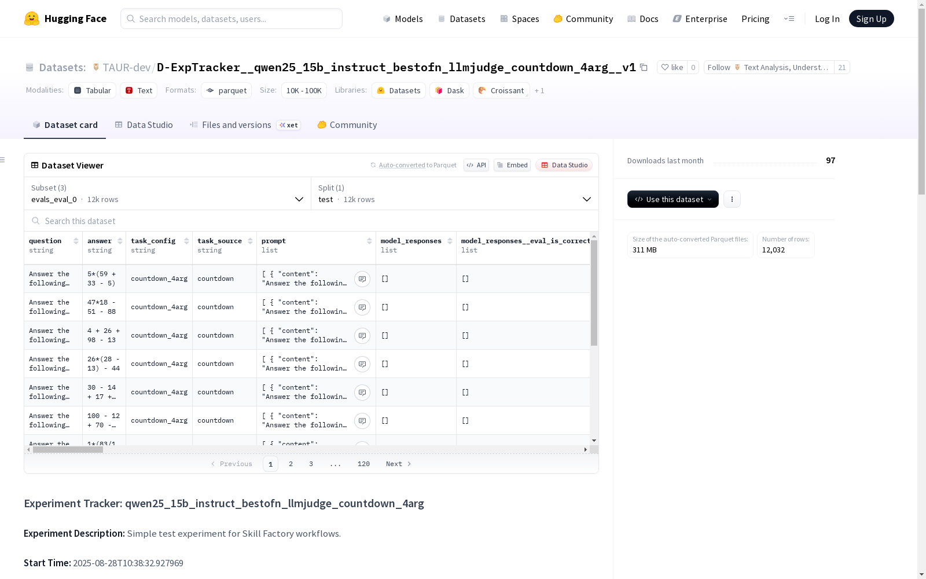The width and height of the screenshot is (926, 579).
Task: Sort by the answer column
Action: (120, 241)
